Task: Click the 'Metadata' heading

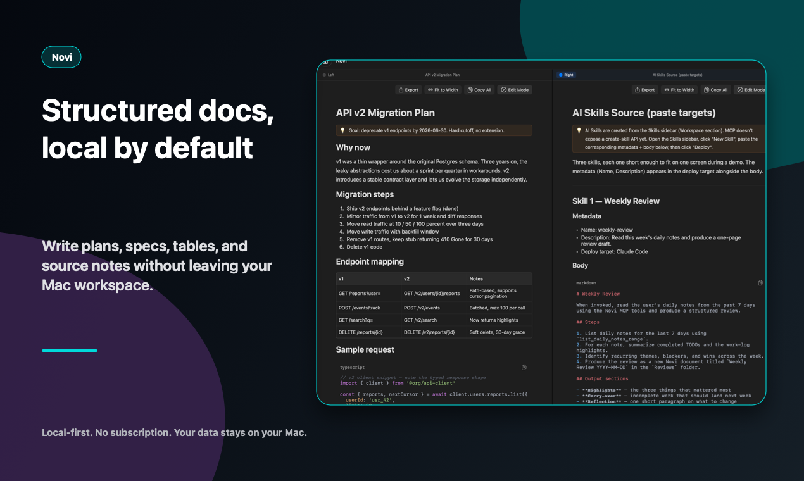Action: point(587,216)
